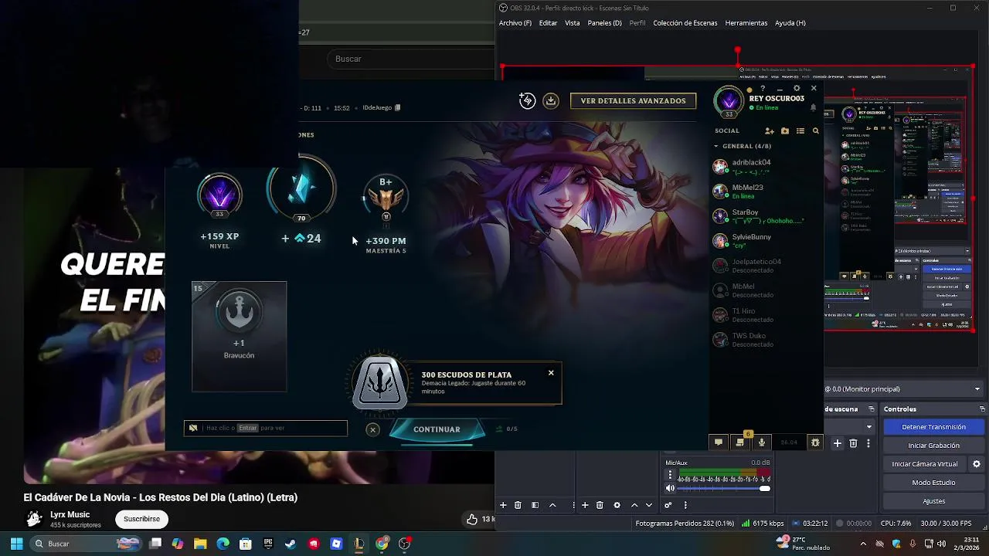
Task: Show hidden system tray icons chevron
Action: (x=863, y=544)
